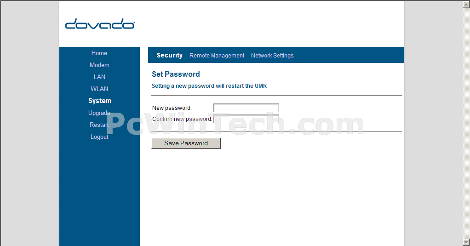Screen dimensions: 470x246
Task: Log out using the Logout link
Action: tap(99, 137)
